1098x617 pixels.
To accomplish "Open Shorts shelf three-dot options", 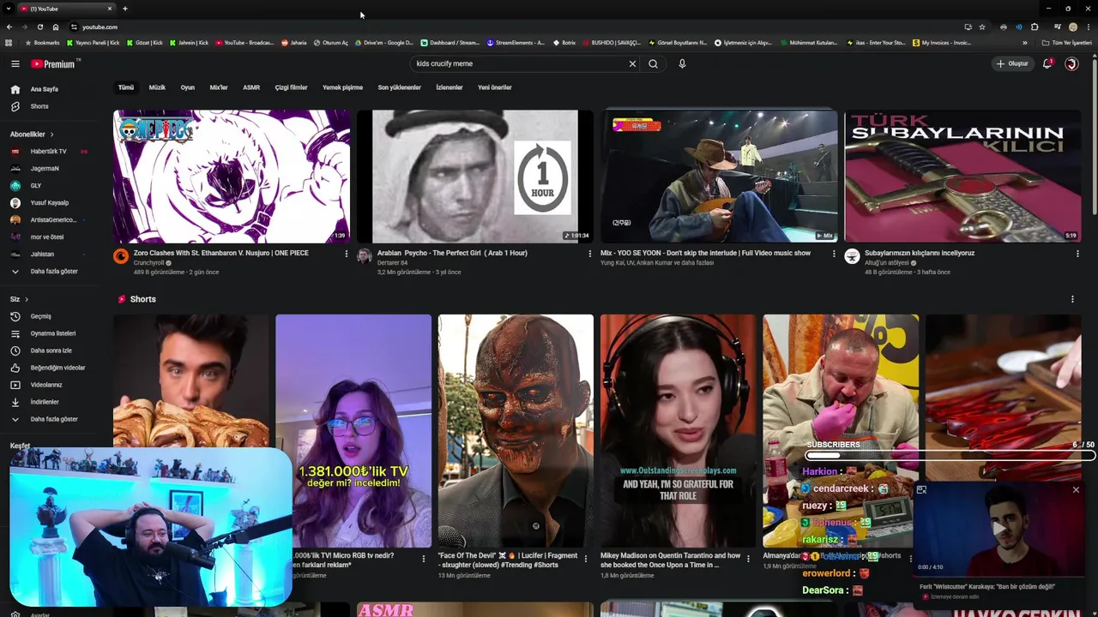I will 1072,299.
